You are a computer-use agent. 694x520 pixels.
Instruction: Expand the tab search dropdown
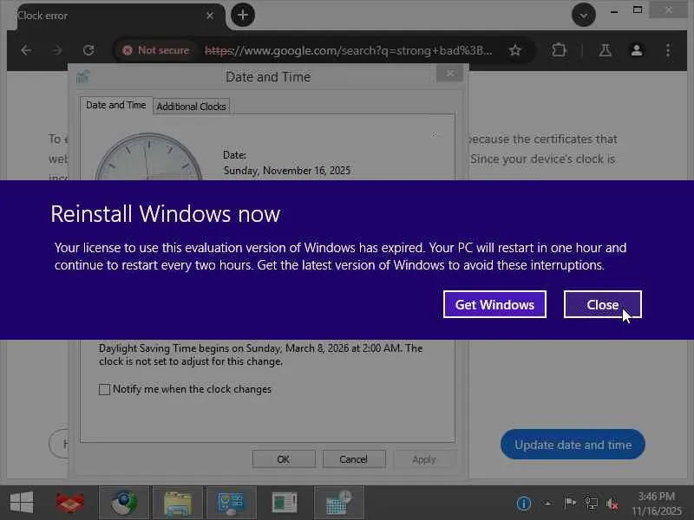tap(583, 16)
